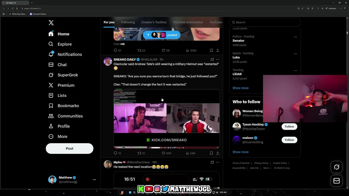Image resolution: width=349 pixels, height=196 pixels.
Task: Switch to the YouTube Automation tab
Action: click(188, 22)
